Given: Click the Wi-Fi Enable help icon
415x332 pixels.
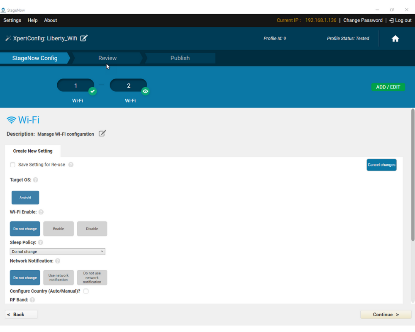Looking at the screenshot, I should (x=41, y=212).
